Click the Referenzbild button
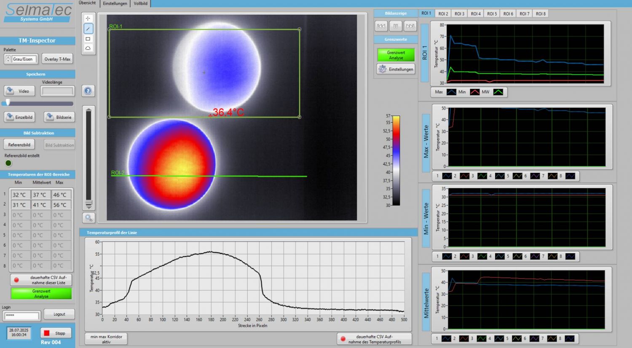Viewport: 632px width, 348px height. (x=19, y=145)
